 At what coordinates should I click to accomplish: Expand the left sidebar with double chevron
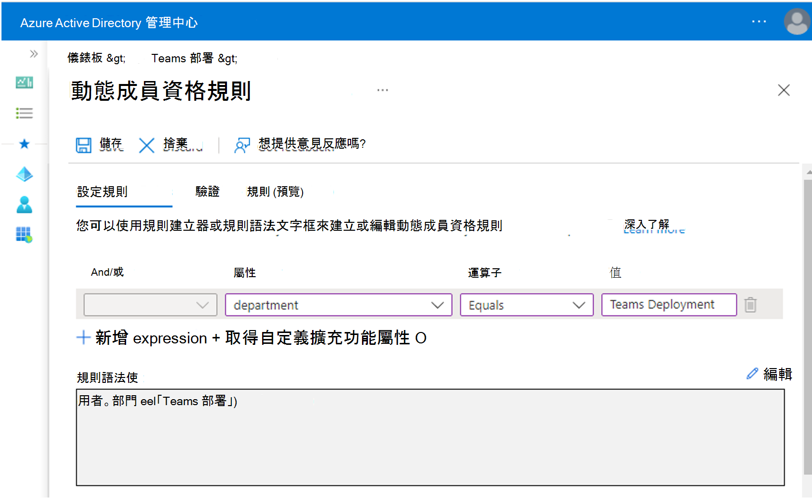pos(34,54)
